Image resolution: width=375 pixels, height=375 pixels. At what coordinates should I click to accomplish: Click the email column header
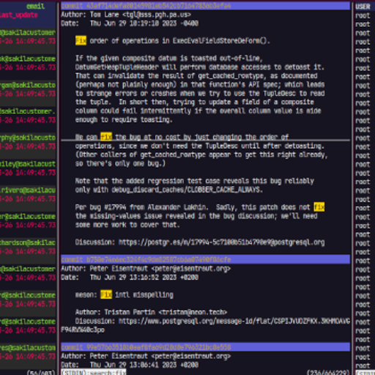point(36,6)
